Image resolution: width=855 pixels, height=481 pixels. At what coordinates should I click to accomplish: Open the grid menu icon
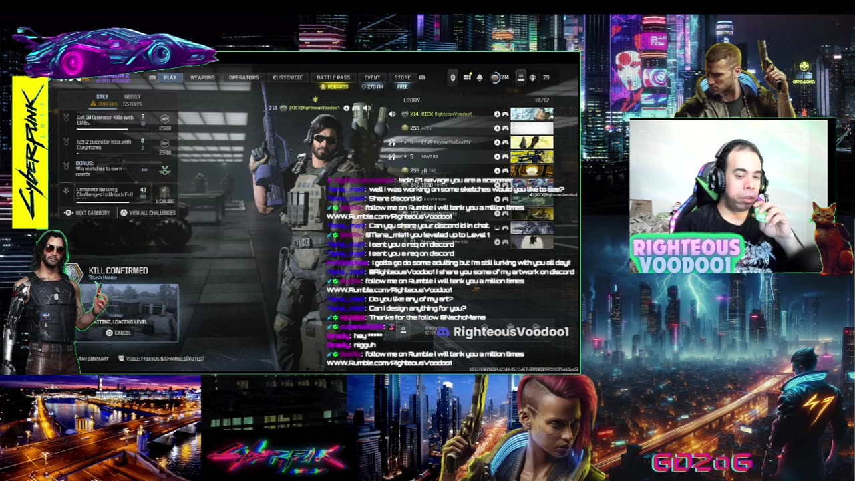point(467,77)
